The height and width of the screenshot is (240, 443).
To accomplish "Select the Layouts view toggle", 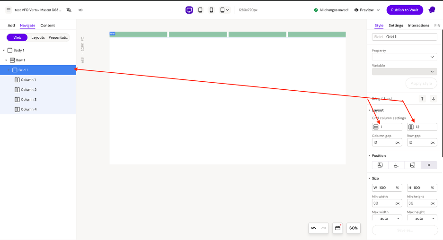I will [38, 37].
